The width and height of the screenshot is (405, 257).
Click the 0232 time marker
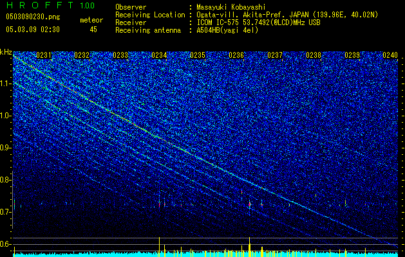[x=82, y=55]
